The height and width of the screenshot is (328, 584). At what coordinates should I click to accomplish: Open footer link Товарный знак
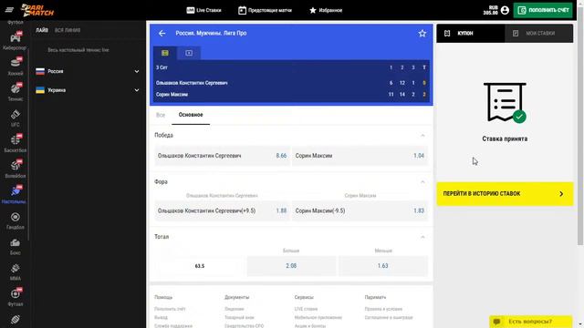(239, 318)
